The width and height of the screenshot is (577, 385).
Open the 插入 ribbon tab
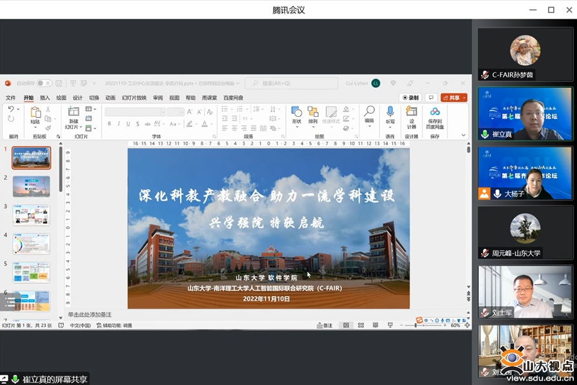tap(45, 98)
